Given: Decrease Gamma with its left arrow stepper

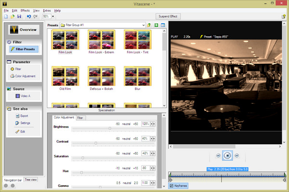Looking at the screenshot, I should click(x=152, y=183).
